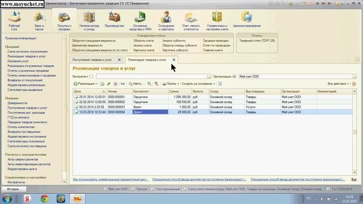Screen dimensions: 363x204
Task: Select the row with number 0000-000001
Action: (x=213, y=97)
